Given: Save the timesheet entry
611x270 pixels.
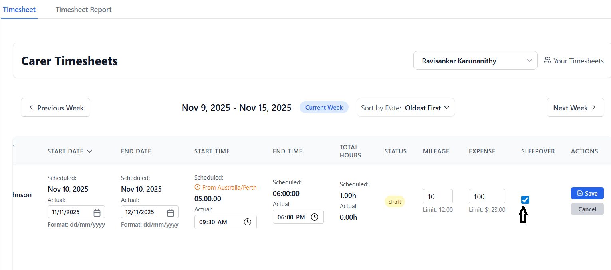Looking at the screenshot, I should point(587,193).
